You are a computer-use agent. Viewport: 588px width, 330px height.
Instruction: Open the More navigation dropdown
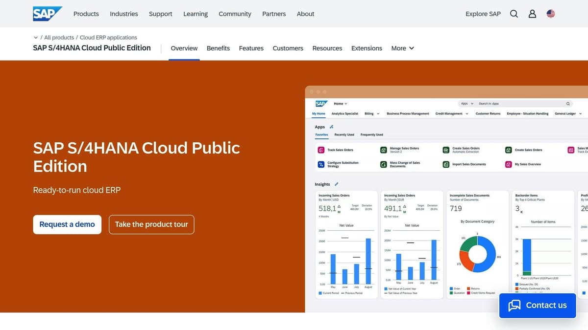(x=402, y=48)
